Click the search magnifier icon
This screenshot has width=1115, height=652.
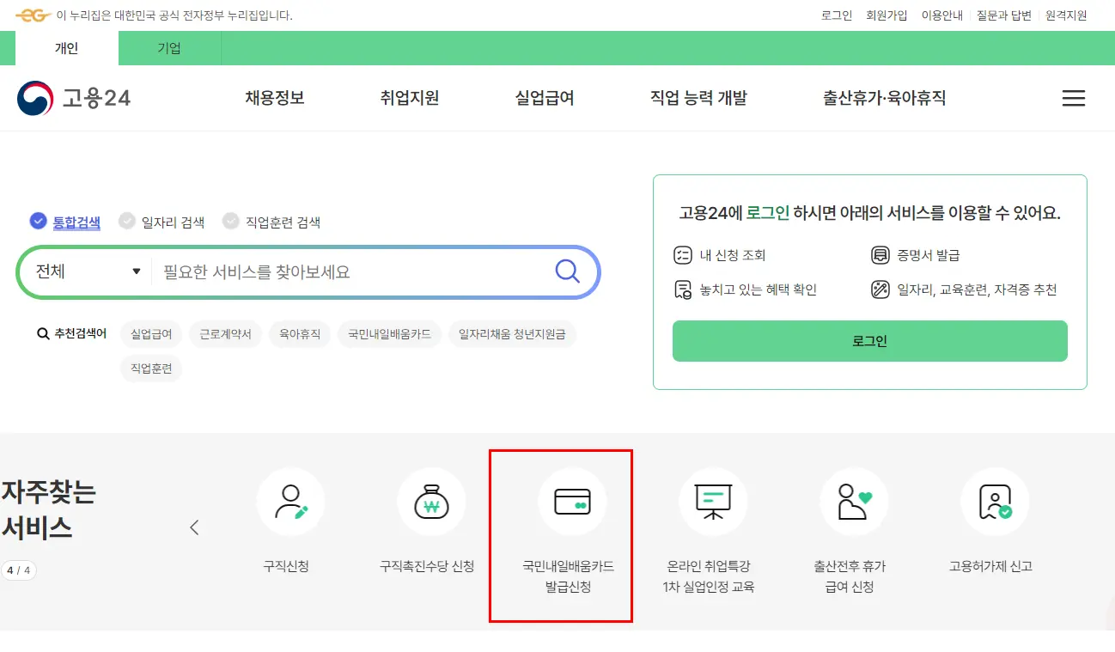coord(567,271)
